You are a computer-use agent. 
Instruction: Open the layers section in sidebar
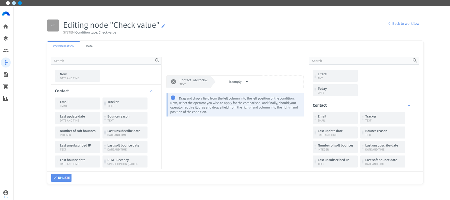pyautogui.click(x=6, y=38)
